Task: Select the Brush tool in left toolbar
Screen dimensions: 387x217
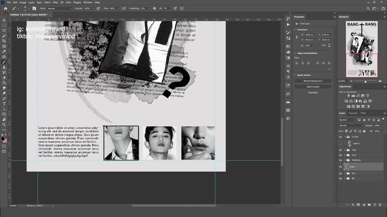Action: tap(4, 62)
